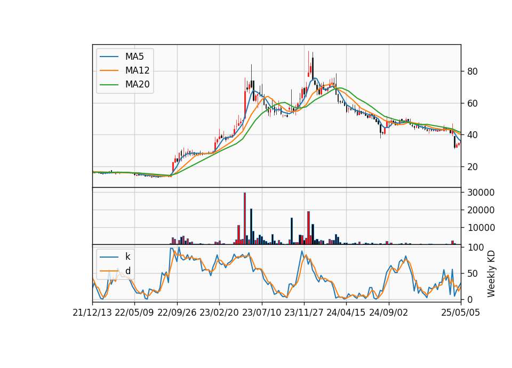The height and width of the screenshot is (368, 512).
Task: Click the 22/09/26 date tick label
Action: pyautogui.click(x=177, y=313)
